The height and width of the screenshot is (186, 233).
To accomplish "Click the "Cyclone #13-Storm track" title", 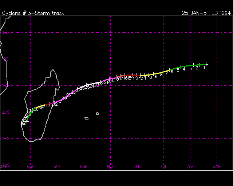I will point(33,13).
